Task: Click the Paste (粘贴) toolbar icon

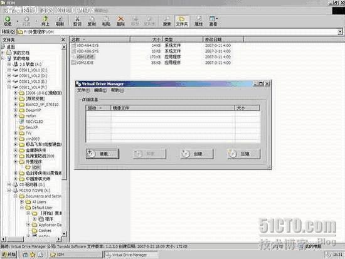Action: click(106, 21)
